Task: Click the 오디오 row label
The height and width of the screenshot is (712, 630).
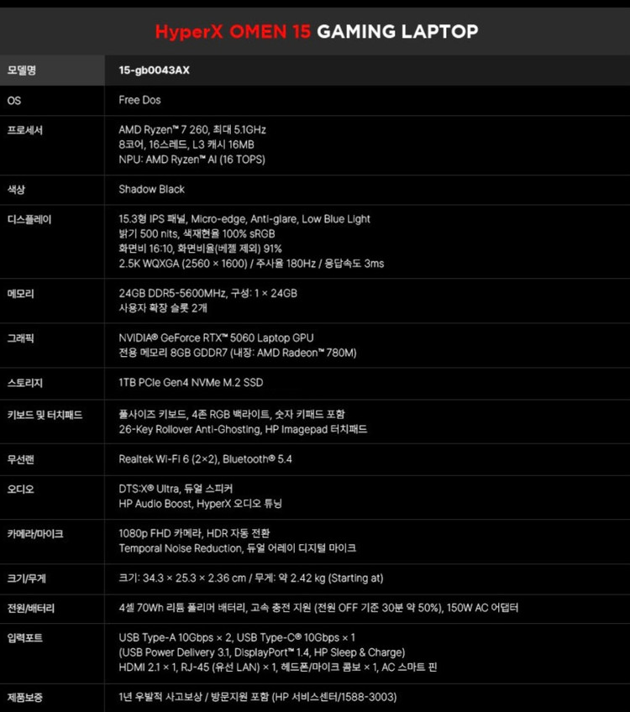Action: click(x=20, y=489)
